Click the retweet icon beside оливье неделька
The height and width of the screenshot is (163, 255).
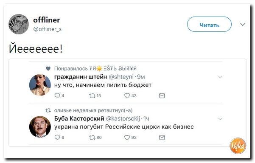pos(48,111)
